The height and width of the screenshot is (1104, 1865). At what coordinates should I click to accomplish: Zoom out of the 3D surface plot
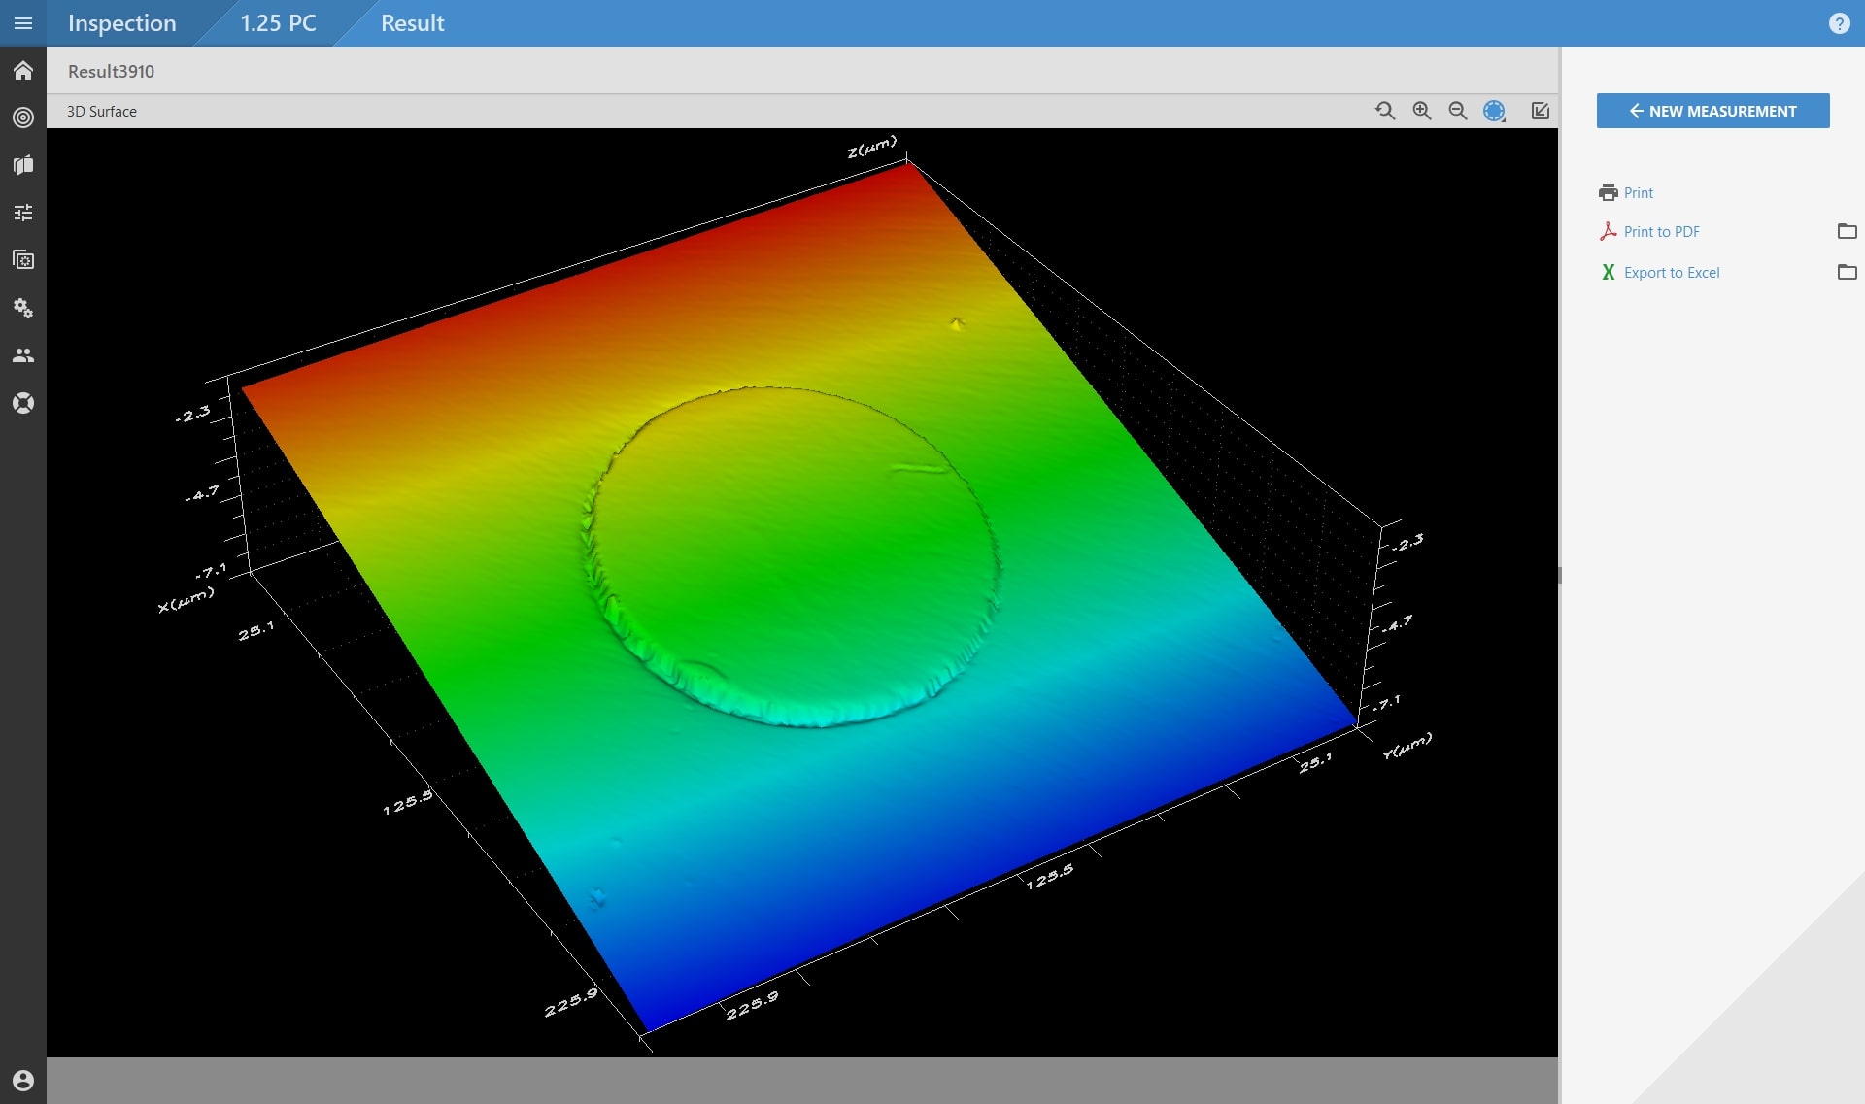click(x=1457, y=111)
